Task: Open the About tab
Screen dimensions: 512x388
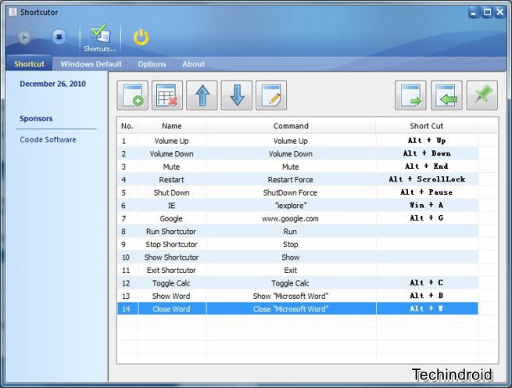Action: point(194,64)
